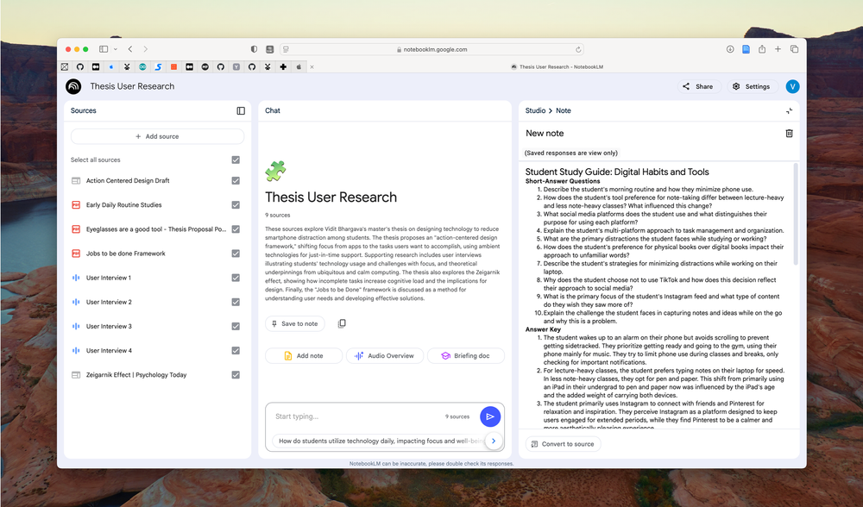Open the privacy shield icon
The image size is (863, 507).
pyautogui.click(x=254, y=49)
